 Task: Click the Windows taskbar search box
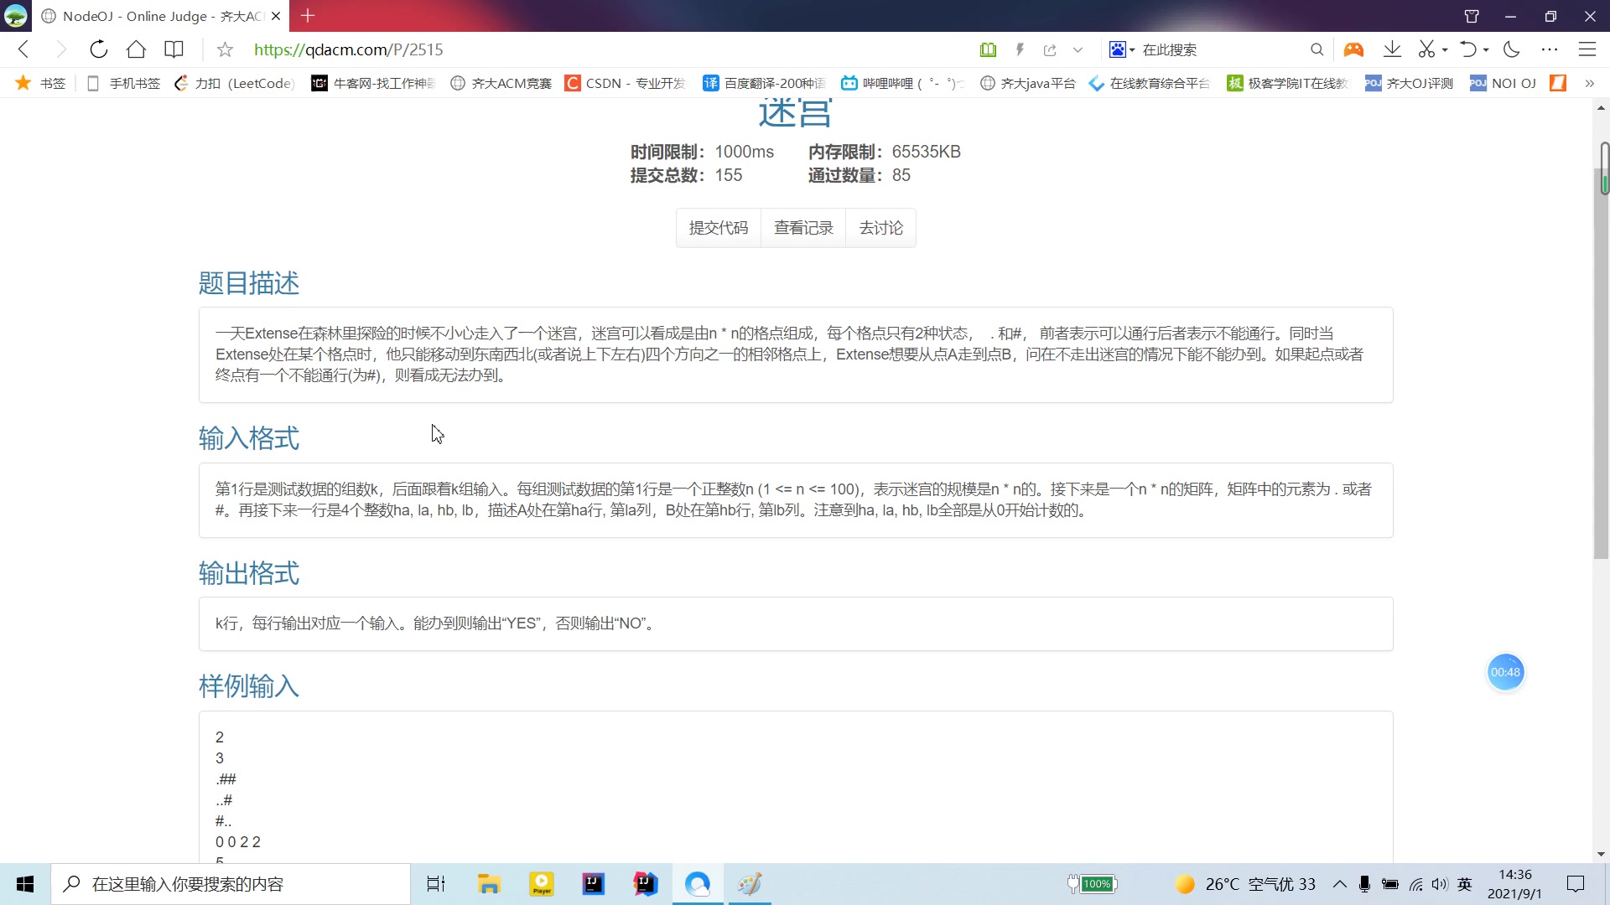(231, 884)
